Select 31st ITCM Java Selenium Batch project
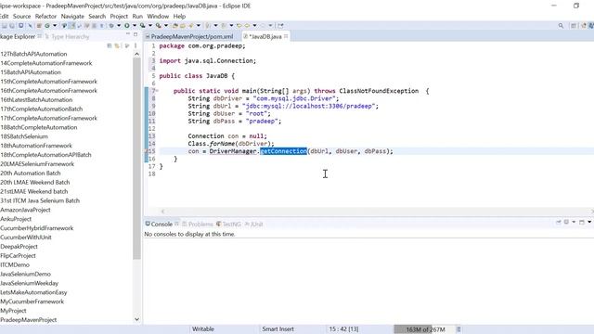This screenshot has width=594, height=334. point(40,200)
